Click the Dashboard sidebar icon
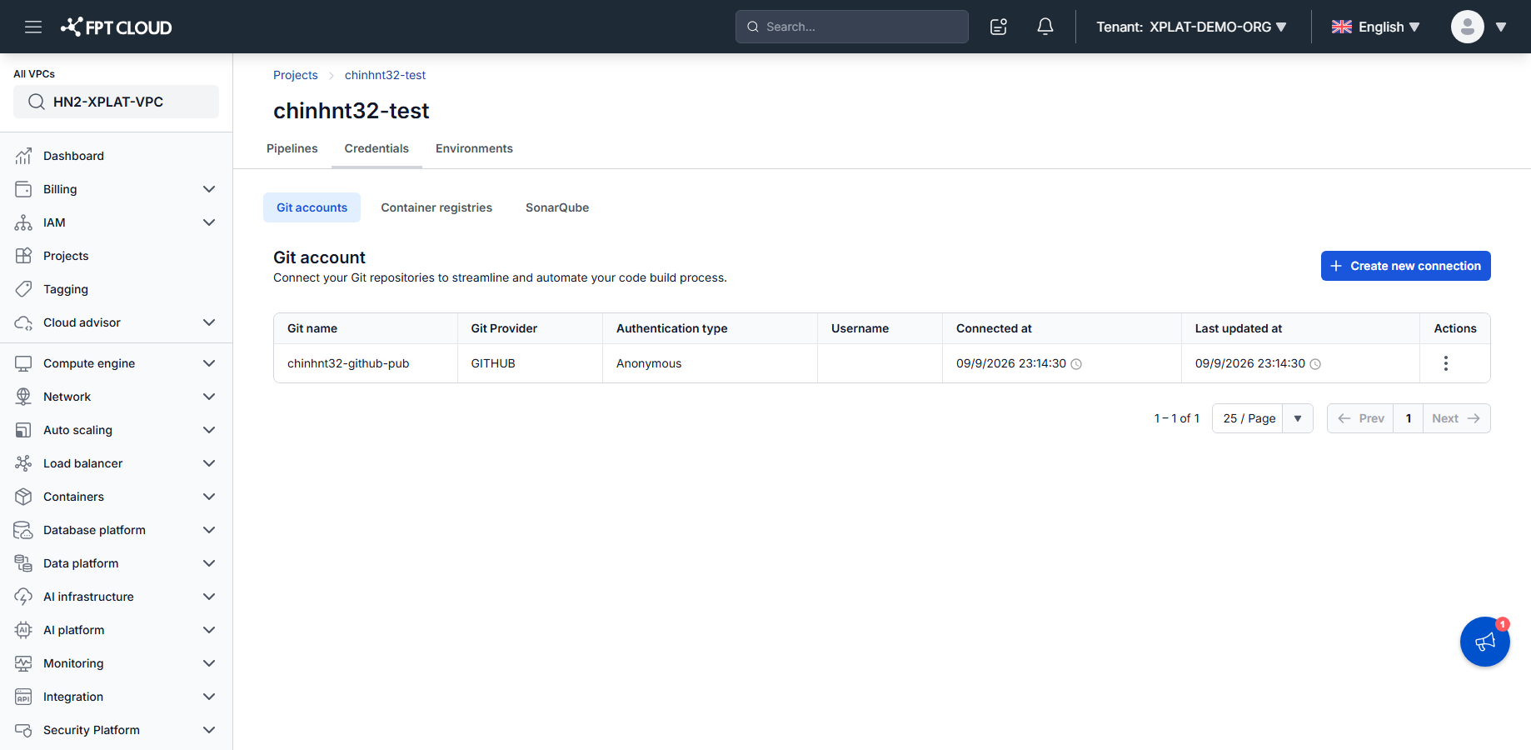Image resolution: width=1531 pixels, height=750 pixels. click(x=23, y=156)
